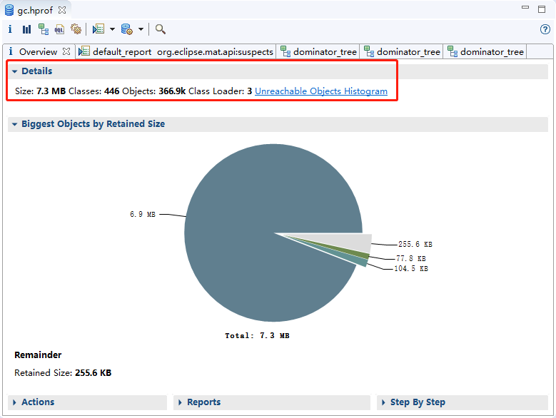Open the OQL query editor
556x418 pixels.
(59, 29)
